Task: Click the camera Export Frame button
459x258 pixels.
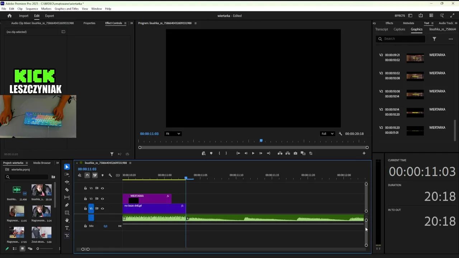Action: [x=295, y=153]
